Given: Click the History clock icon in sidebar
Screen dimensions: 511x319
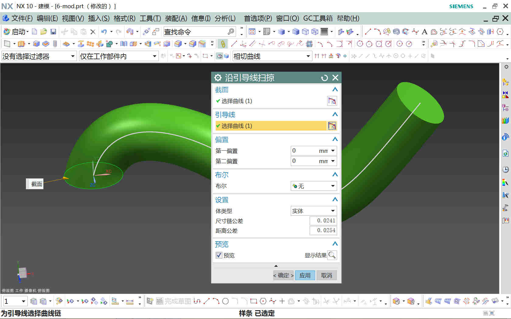Looking at the screenshot, I should 505,170.
